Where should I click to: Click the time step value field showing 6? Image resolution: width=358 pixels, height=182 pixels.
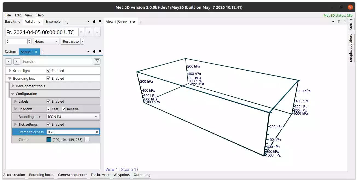(16, 41)
